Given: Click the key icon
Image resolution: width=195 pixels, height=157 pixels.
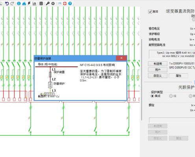Looking at the screenshot, I should tap(48, 4).
